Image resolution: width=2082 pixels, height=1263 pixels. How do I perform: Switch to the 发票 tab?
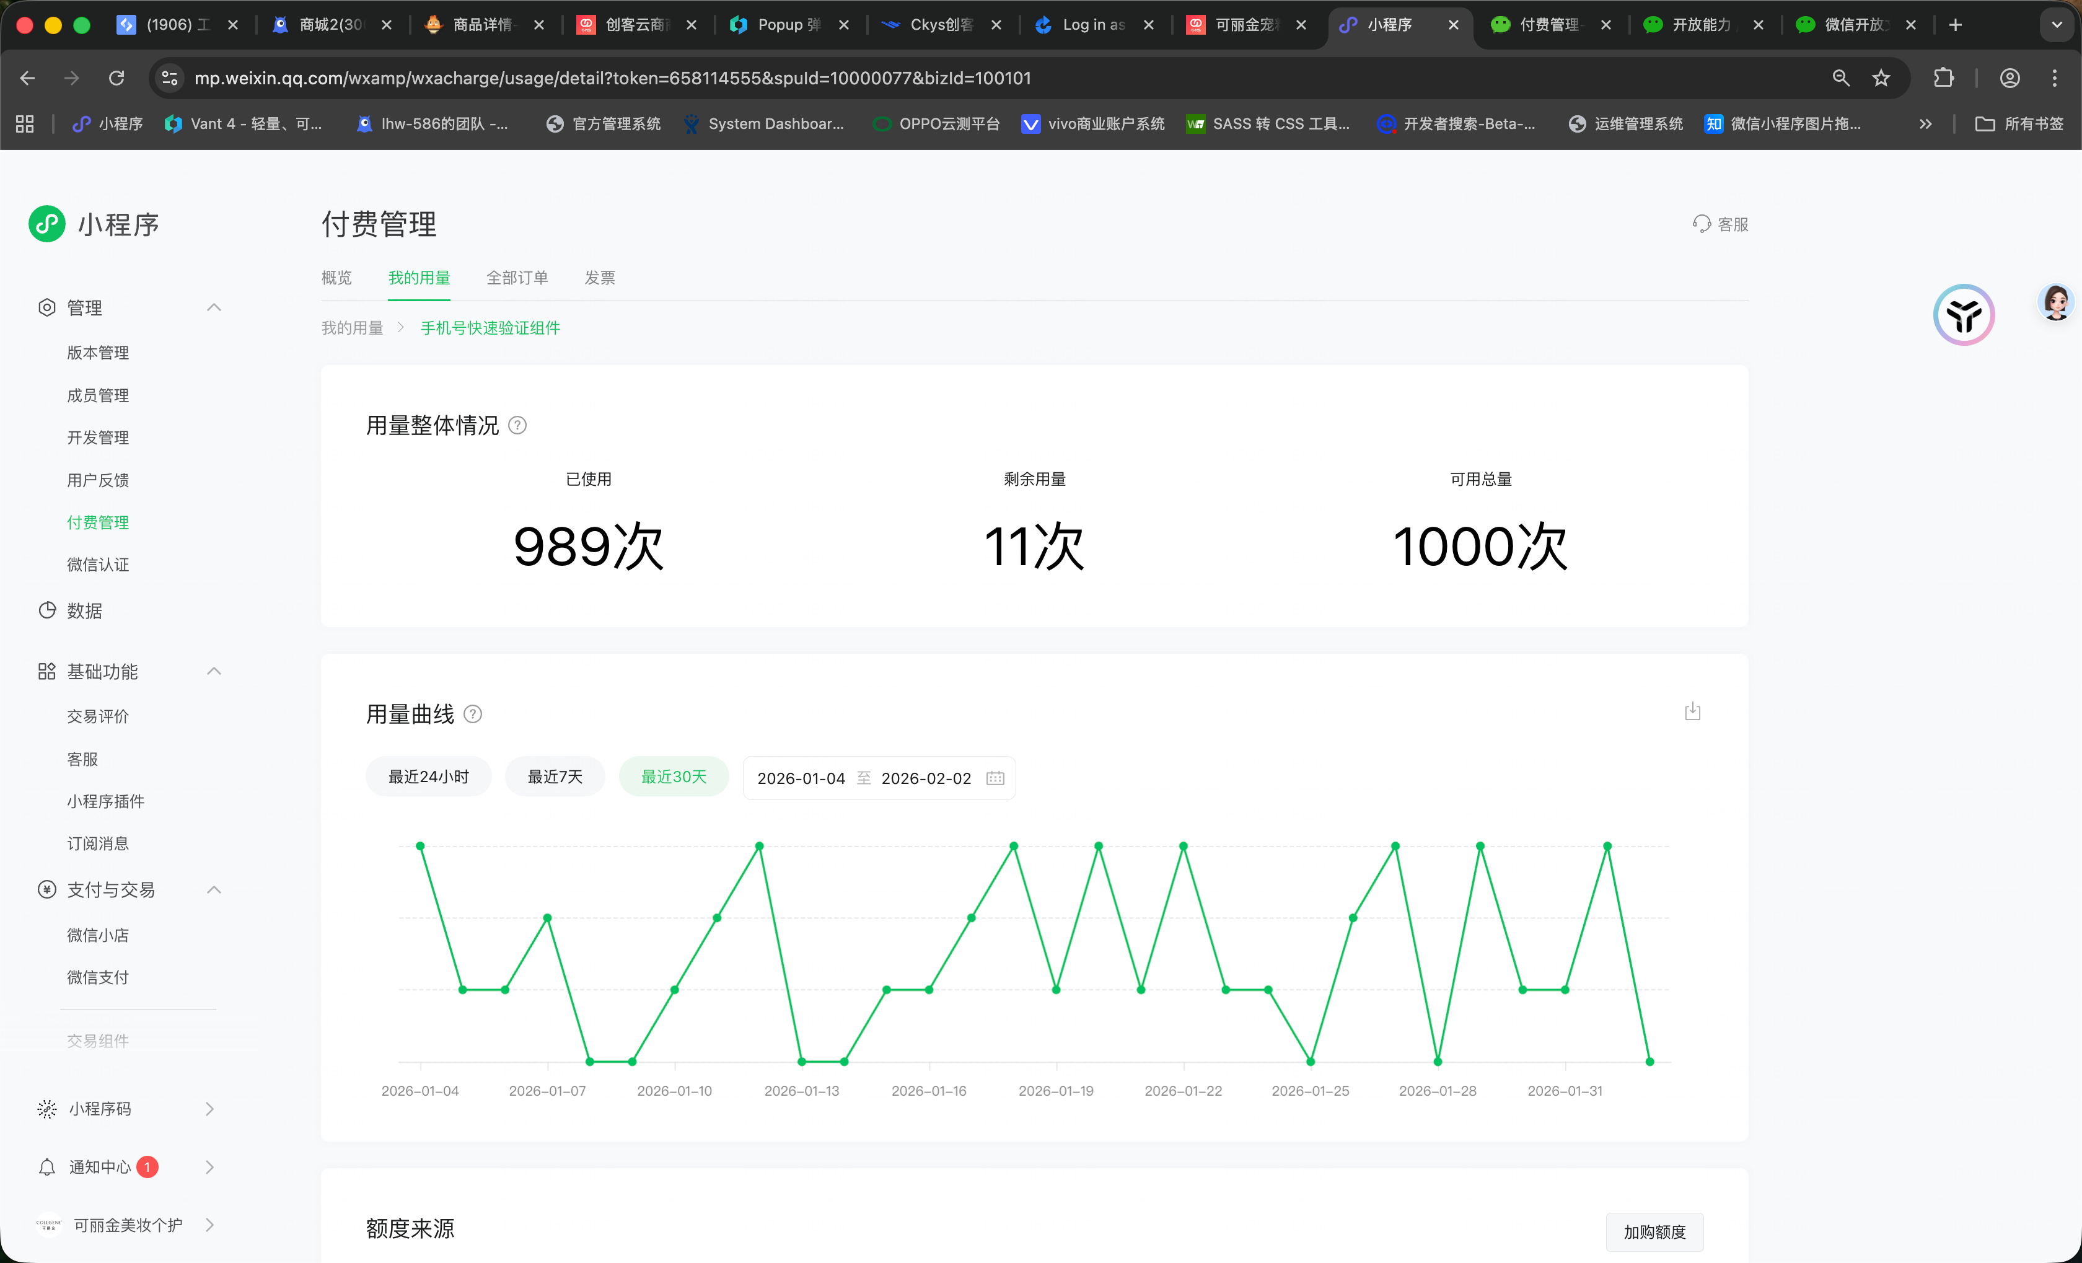599,278
